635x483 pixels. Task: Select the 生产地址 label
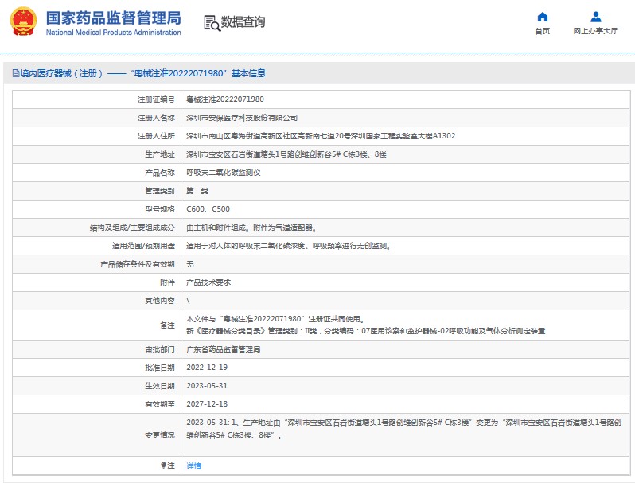click(x=160, y=154)
